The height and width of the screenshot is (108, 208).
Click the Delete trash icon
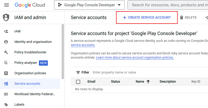click(182, 18)
